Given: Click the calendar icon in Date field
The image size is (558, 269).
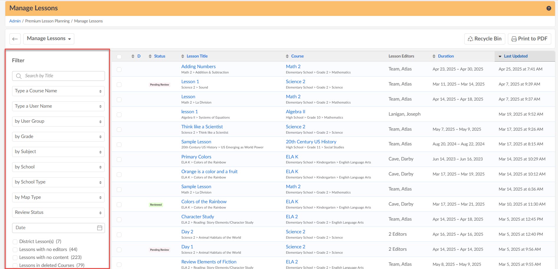Looking at the screenshot, I should [x=100, y=228].
